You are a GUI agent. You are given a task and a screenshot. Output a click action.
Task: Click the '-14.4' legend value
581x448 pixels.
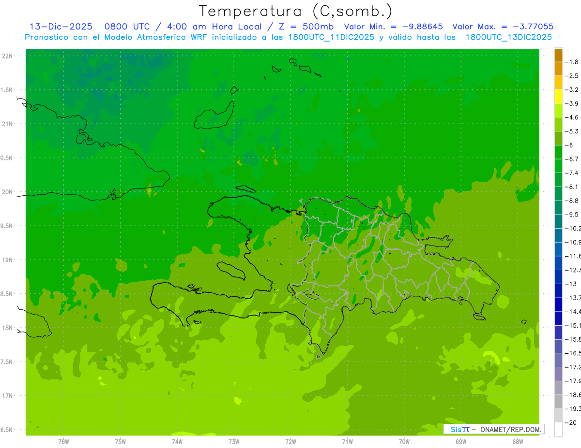(573, 311)
